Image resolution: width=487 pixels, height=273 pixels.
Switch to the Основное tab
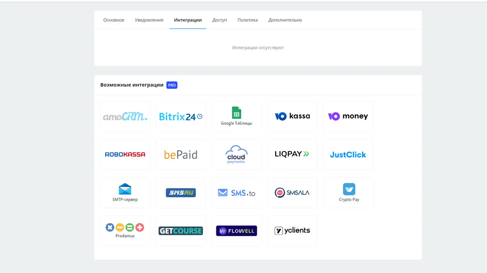click(x=114, y=20)
